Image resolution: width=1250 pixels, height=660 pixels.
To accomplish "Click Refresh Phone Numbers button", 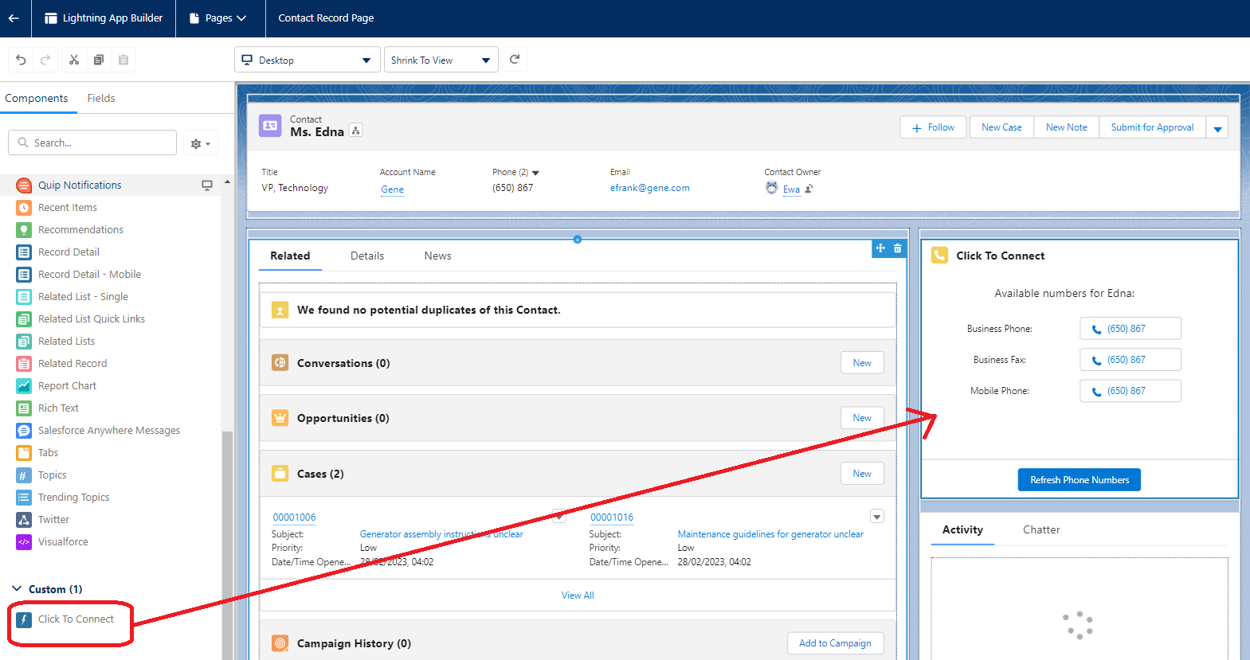I will click(x=1080, y=480).
